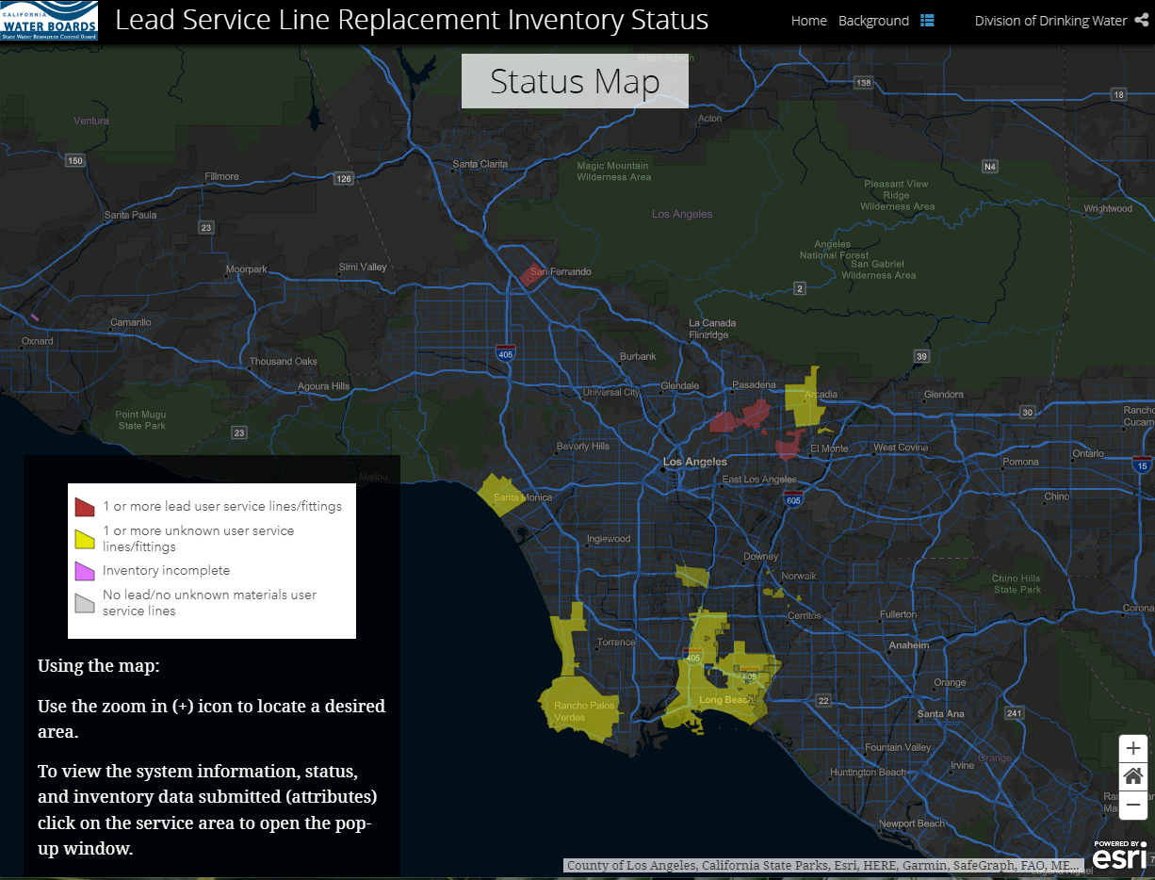Go to the Home section
This screenshot has height=880, width=1155.
(x=808, y=21)
